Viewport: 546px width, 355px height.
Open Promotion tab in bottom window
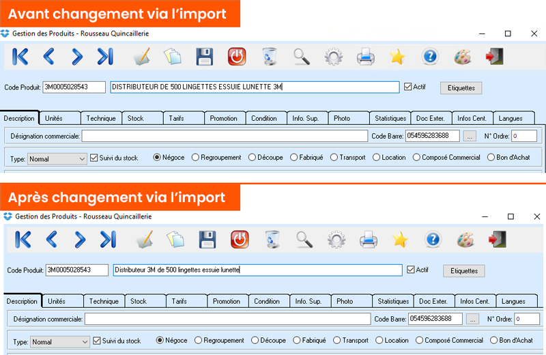pos(228,301)
